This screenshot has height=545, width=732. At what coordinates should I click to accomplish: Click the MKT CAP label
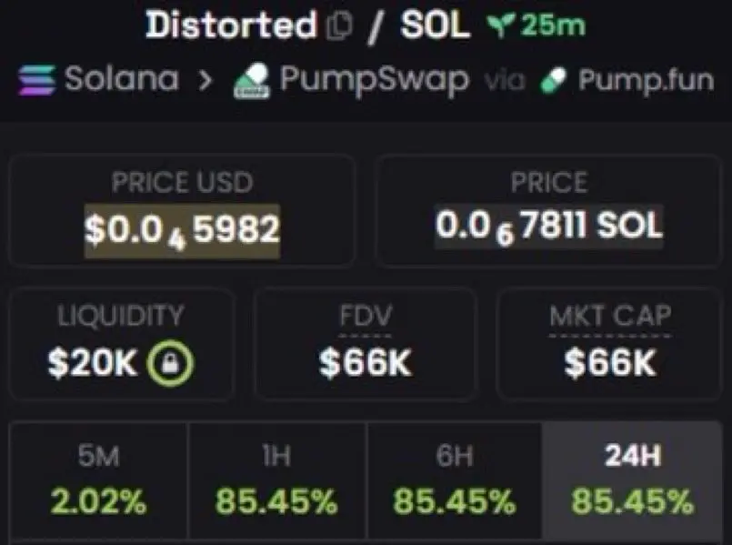610,316
